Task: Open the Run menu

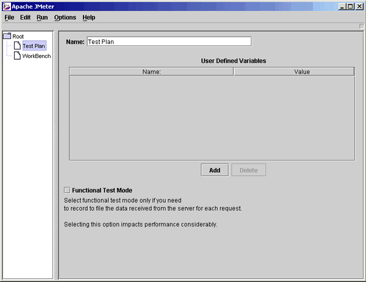Action: coord(42,18)
